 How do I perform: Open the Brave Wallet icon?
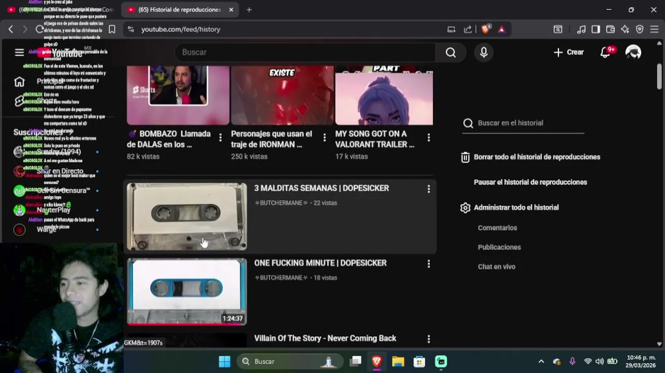pos(611,30)
